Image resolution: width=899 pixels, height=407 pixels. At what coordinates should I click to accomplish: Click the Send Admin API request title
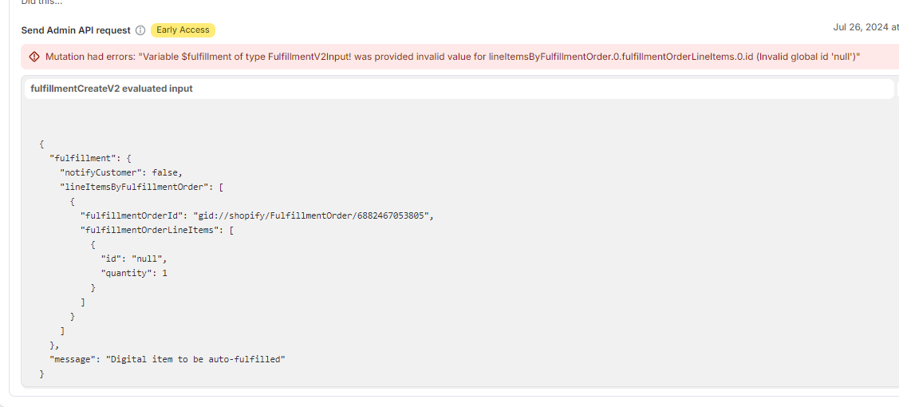pos(76,30)
